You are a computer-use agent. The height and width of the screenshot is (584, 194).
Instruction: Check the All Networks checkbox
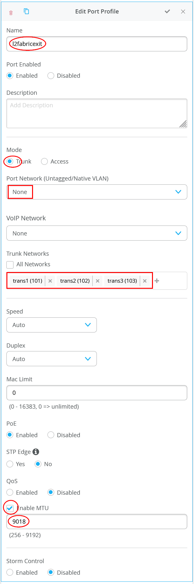click(10, 264)
